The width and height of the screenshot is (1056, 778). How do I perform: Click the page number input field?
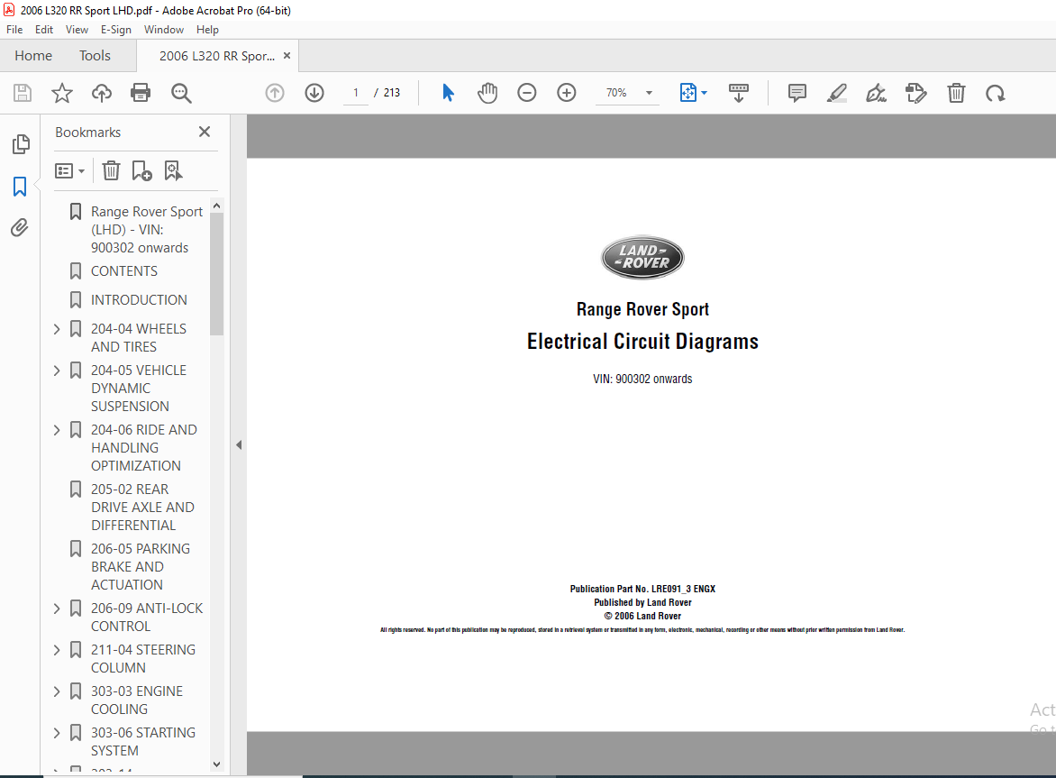(x=356, y=93)
